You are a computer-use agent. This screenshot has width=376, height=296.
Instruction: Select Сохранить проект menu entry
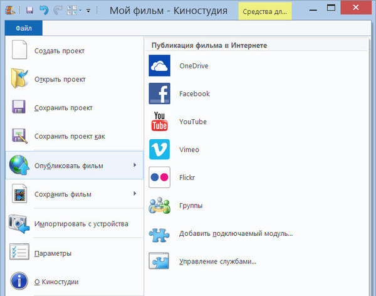point(63,108)
